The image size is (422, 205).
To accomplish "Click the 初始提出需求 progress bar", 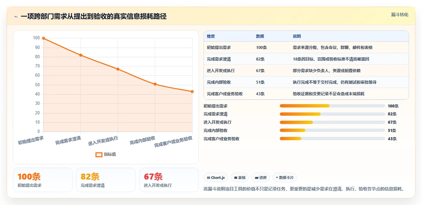I will [x=332, y=106].
